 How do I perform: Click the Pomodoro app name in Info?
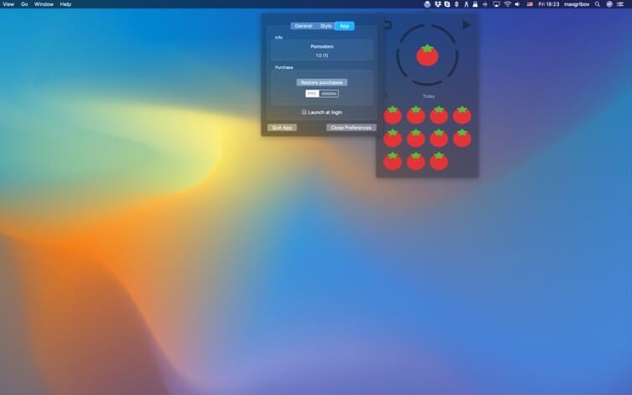click(322, 46)
